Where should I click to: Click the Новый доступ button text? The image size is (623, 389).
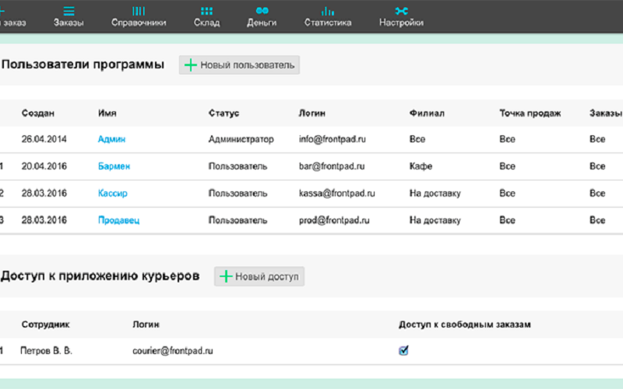tap(266, 277)
